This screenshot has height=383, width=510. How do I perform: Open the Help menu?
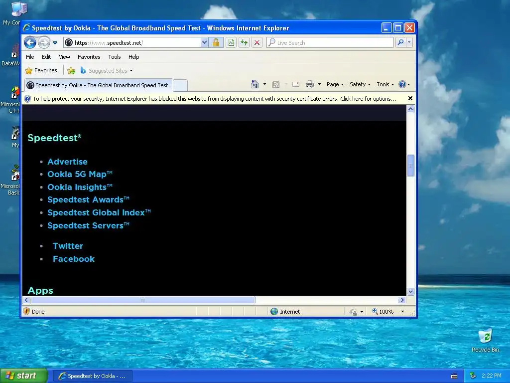tap(133, 57)
